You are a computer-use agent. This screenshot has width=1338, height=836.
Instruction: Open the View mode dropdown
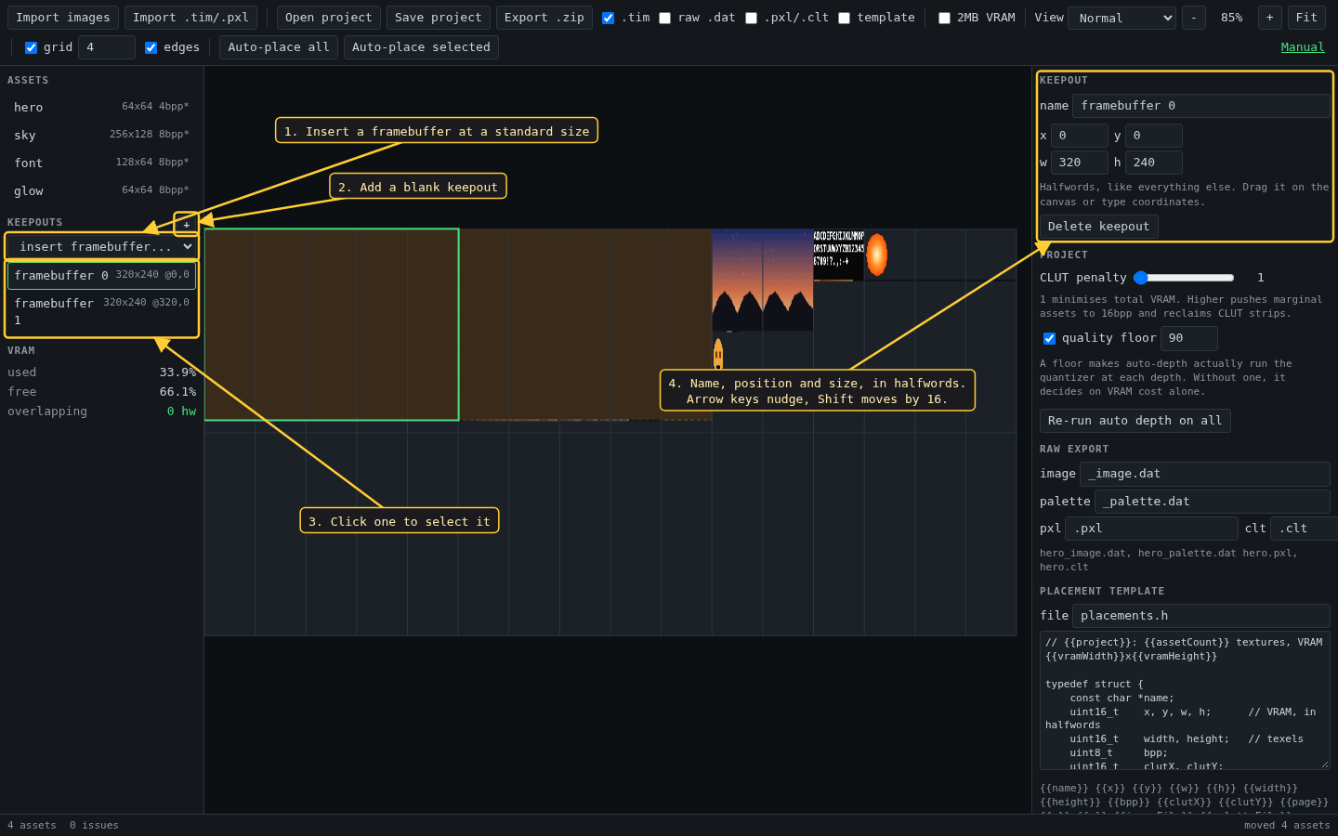pos(1122,18)
